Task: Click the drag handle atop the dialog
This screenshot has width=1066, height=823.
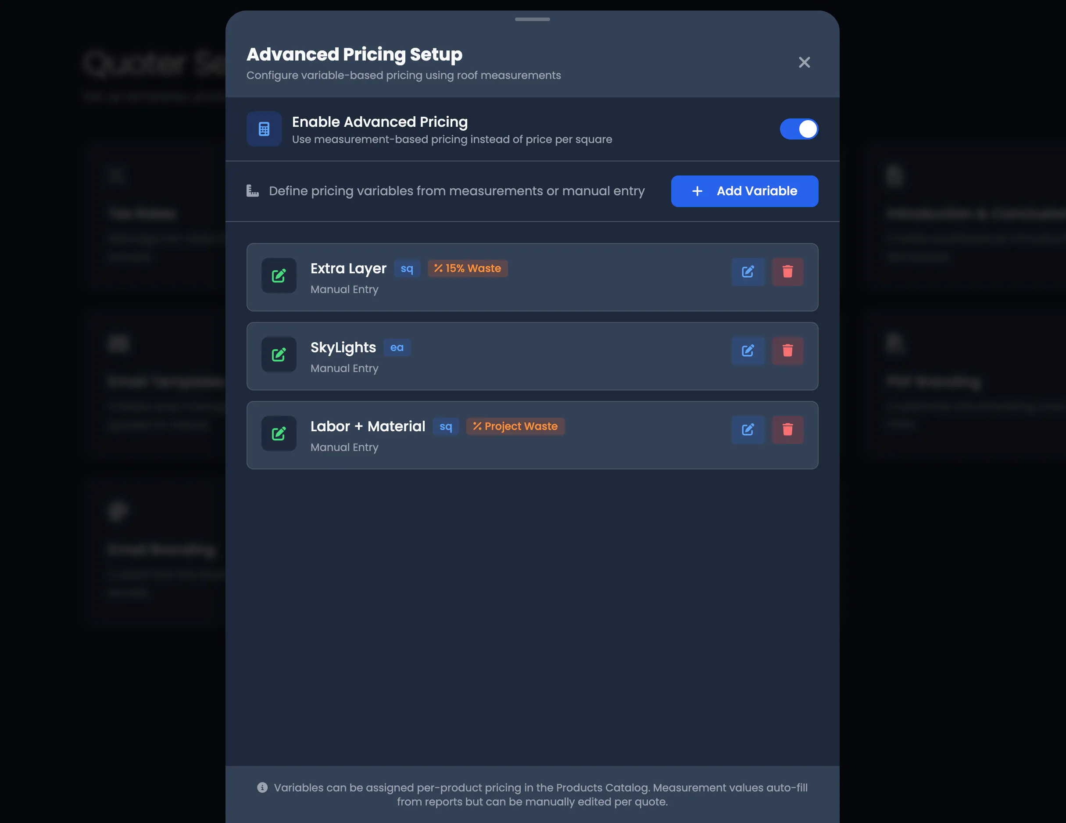Action: click(532, 20)
